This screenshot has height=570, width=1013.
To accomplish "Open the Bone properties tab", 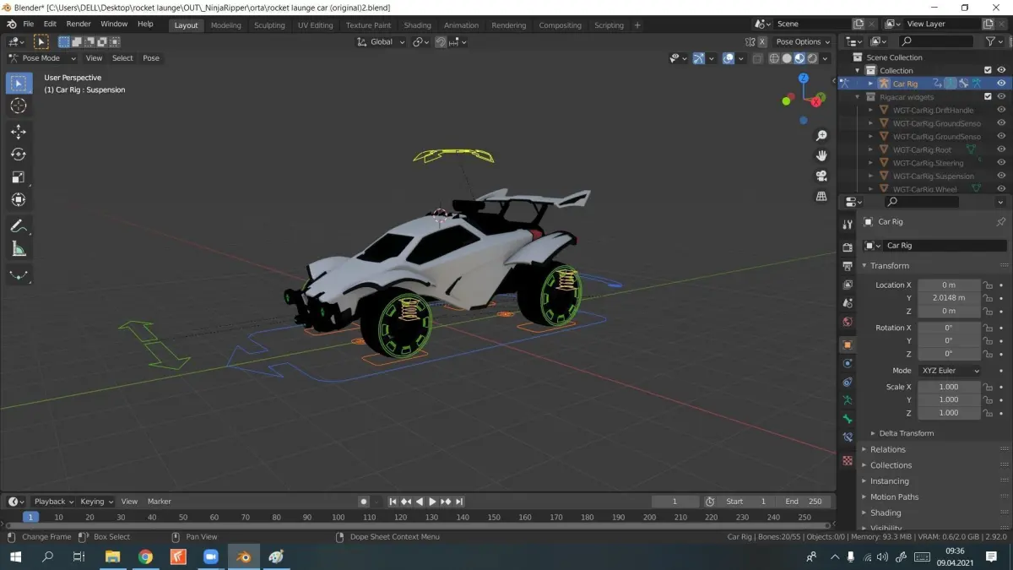I will 848,419.
